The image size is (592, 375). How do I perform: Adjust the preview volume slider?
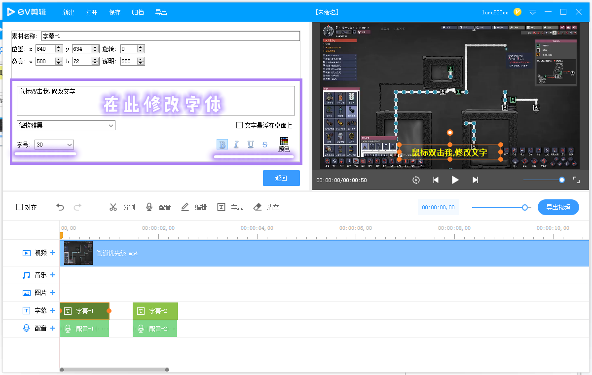pyautogui.click(x=544, y=180)
